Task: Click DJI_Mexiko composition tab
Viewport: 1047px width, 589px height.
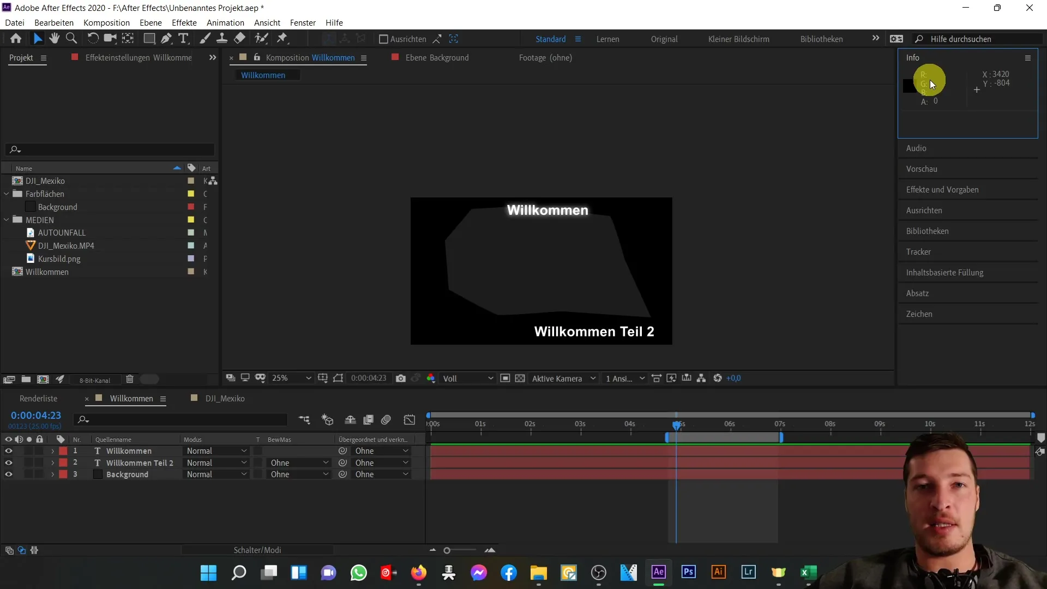Action: point(224,398)
